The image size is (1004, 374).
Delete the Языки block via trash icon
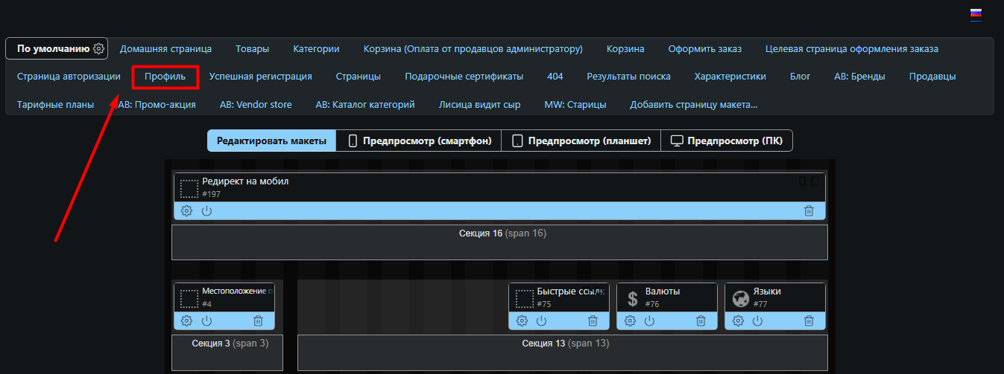pyautogui.click(x=809, y=321)
